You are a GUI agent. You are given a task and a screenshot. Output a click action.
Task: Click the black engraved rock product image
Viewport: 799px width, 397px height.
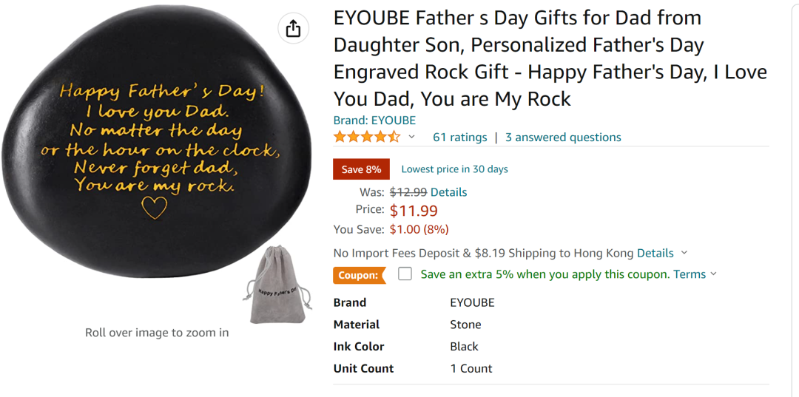[155, 143]
